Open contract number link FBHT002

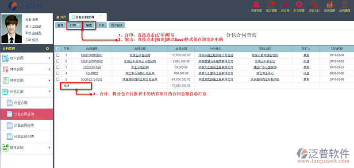(92, 74)
